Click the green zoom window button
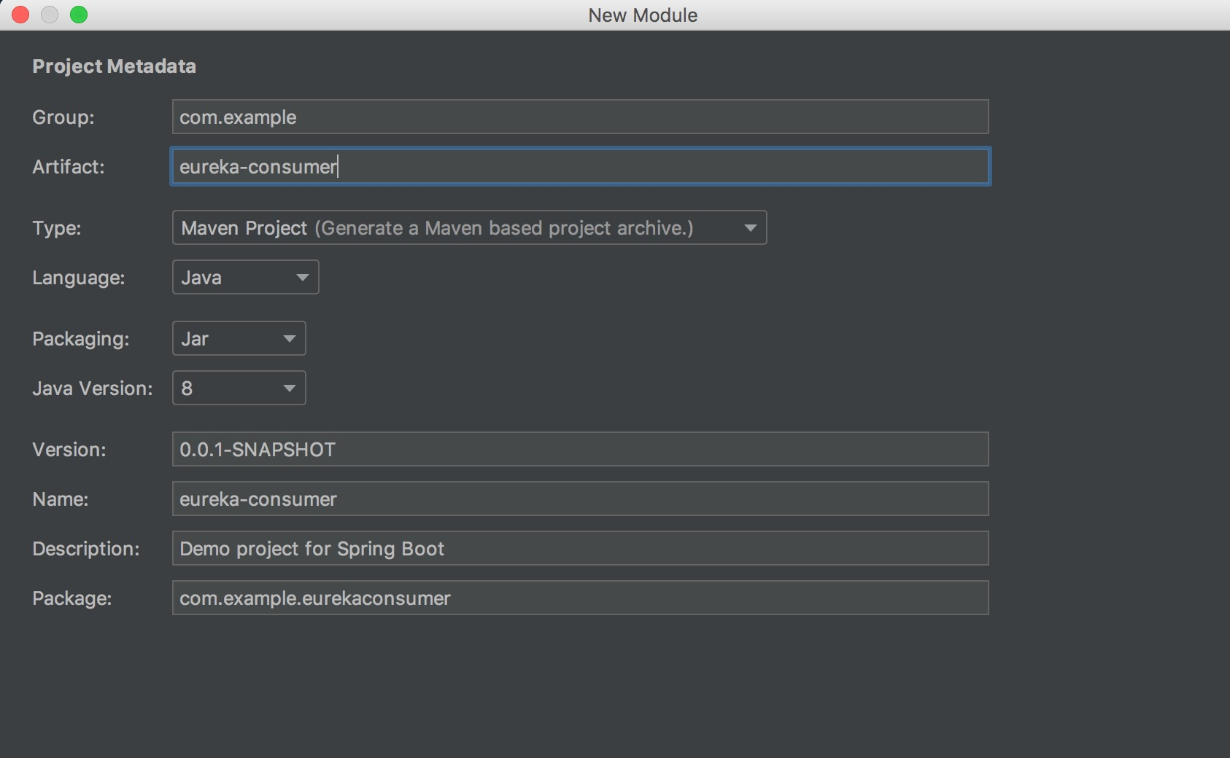The image size is (1230, 758). 79,15
